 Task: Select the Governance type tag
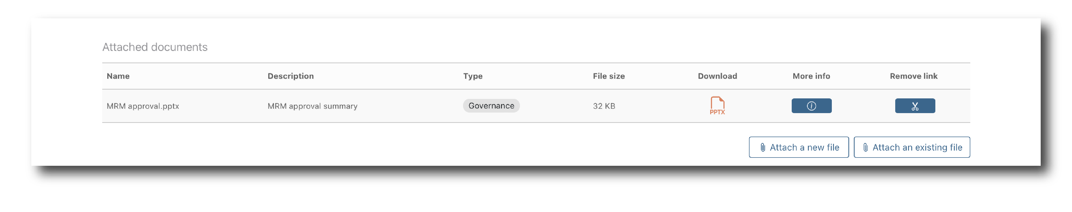click(491, 106)
